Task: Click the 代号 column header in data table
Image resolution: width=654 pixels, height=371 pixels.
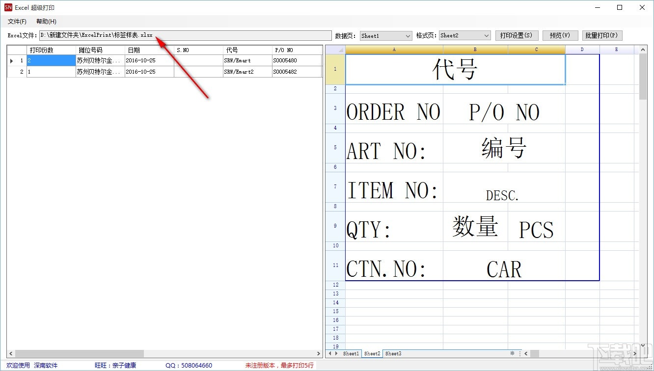Action: [x=247, y=50]
